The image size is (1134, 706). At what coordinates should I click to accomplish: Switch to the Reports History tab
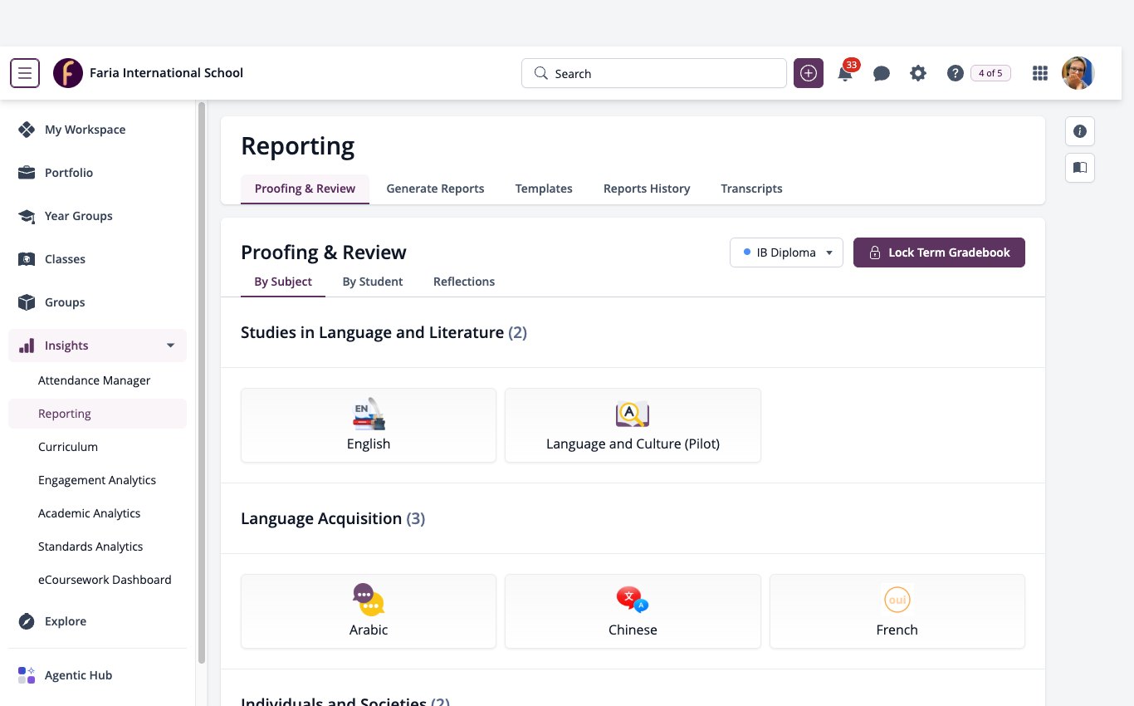click(x=647, y=189)
